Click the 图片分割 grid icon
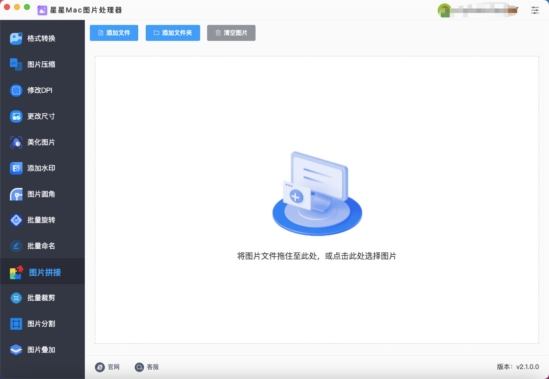Screen dimensions: 549x379 16,324
